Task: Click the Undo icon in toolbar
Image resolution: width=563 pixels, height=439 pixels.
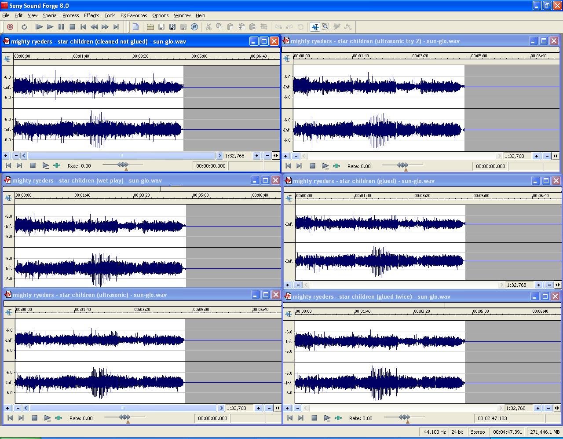Action: [x=278, y=27]
